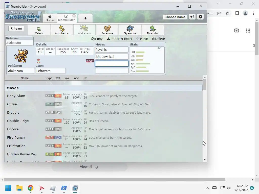The image size is (259, 194).
Task: Toggle sound with speaker icon
Action: pyautogui.click(x=192, y=17)
